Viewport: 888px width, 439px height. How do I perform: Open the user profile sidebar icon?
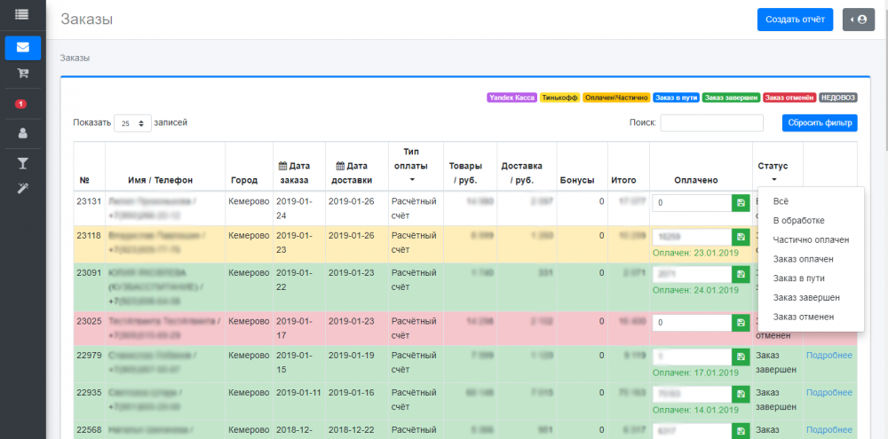click(23, 134)
